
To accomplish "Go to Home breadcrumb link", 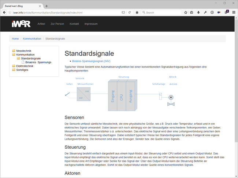I will tap(15, 39).
